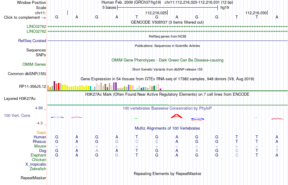This screenshot has width=288, height=185.
Task: Open the 100 vertebrates PhyloP conservation title
Action: tap(167, 108)
